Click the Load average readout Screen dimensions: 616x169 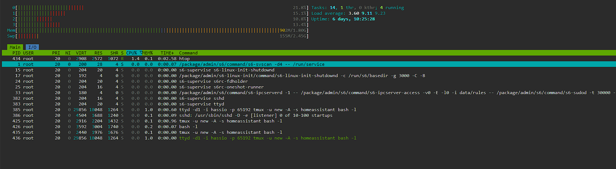[348, 13]
